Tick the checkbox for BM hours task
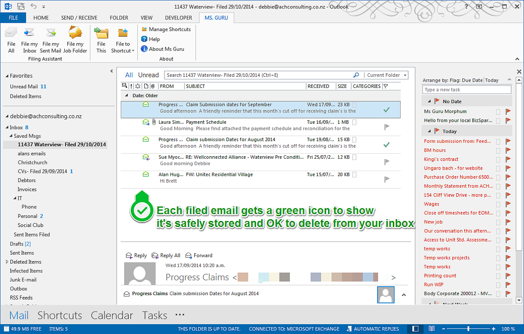 [x=498, y=150]
